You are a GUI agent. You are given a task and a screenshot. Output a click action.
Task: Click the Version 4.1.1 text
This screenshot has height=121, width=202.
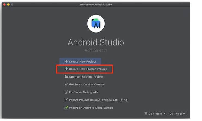96,51
